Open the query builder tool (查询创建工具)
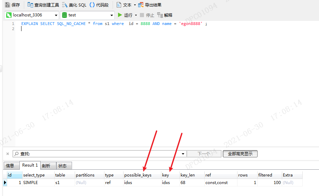Viewport: 319px width, 196px height. [43, 5]
